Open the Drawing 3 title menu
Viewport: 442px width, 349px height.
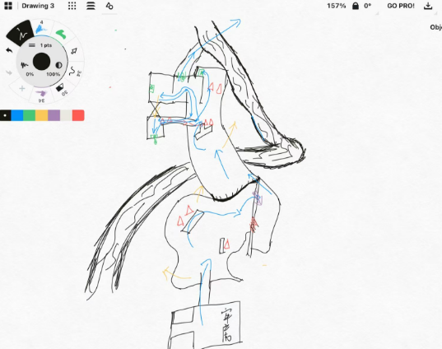coord(38,6)
